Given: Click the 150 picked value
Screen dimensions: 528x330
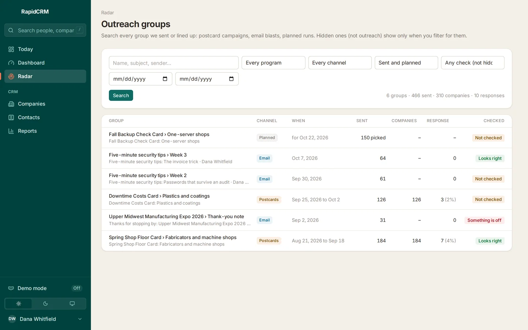Looking at the screenshot, I should pyautogui.click(x=373, y=138).
